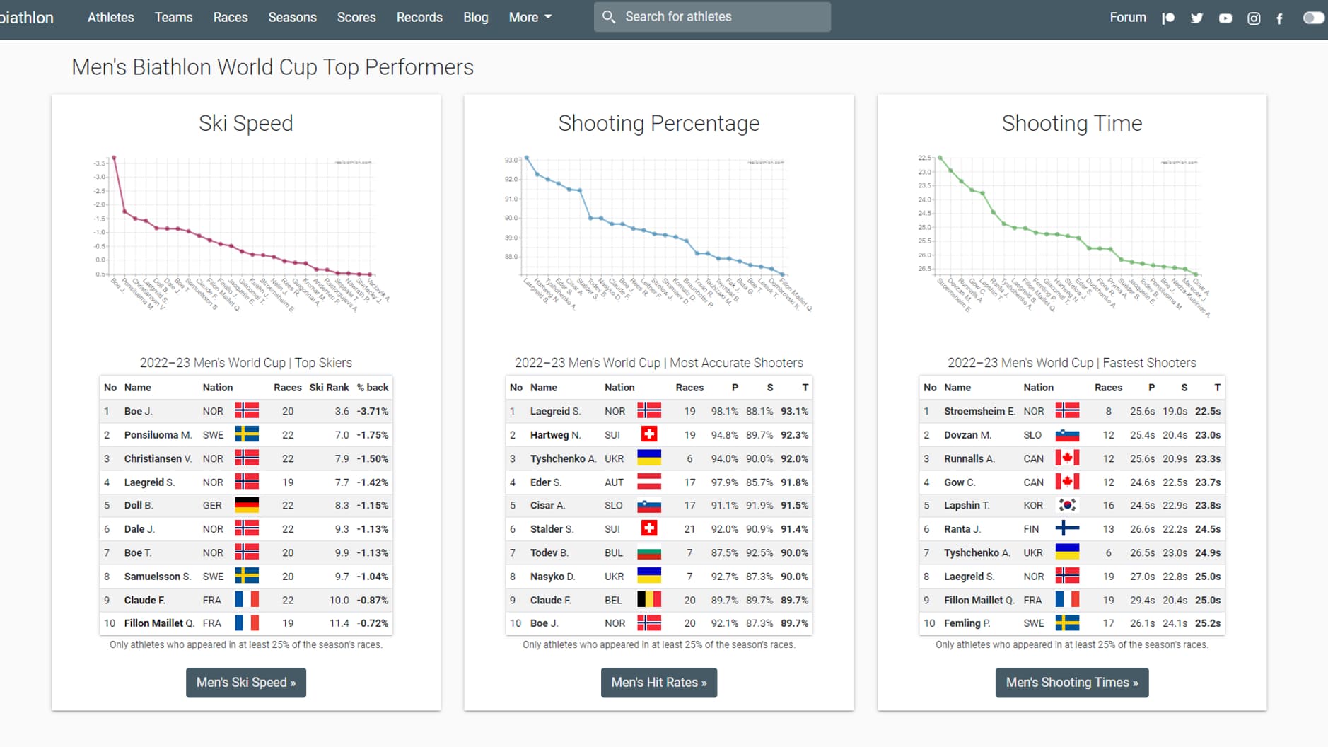
Task: Open the Ski Speed line chart
Action: click(240, 233)
